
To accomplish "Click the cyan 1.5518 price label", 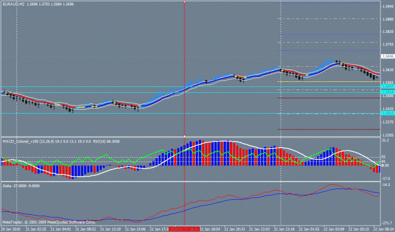I will [387, 93].
